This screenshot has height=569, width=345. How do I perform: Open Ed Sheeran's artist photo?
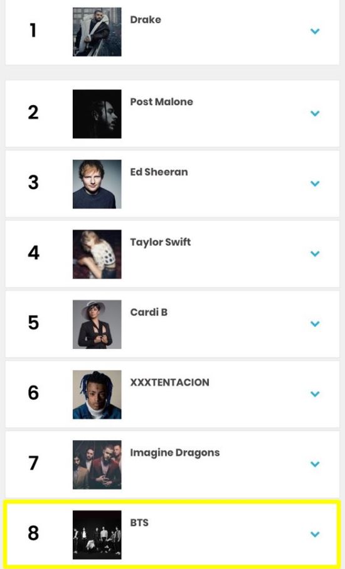[97, 184]
